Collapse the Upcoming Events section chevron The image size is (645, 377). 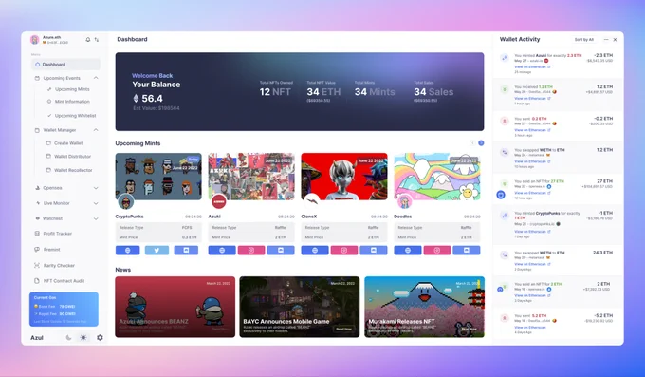pos(96,78)
